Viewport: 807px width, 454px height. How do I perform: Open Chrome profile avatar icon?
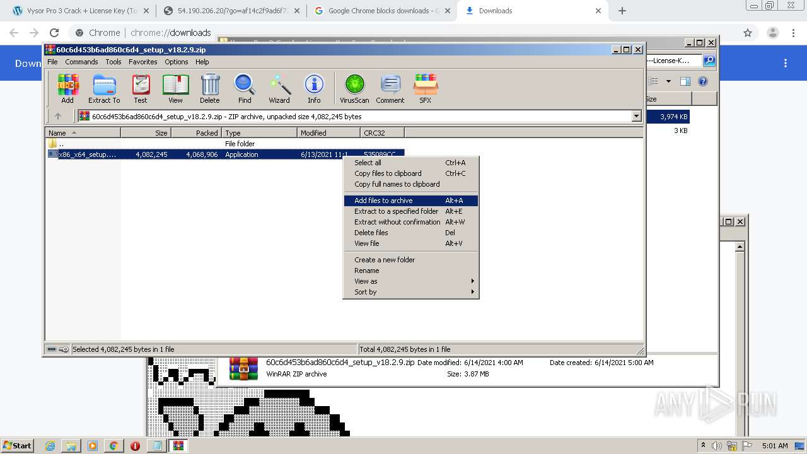[772, 33]
